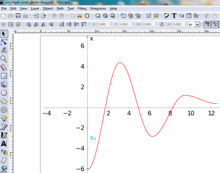Raise selection to top
The width and height of the screenshot is (220, 173).
tap(84, 24)
